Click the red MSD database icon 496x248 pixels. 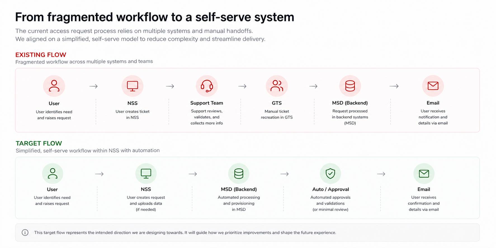click(x=350, y=86)
